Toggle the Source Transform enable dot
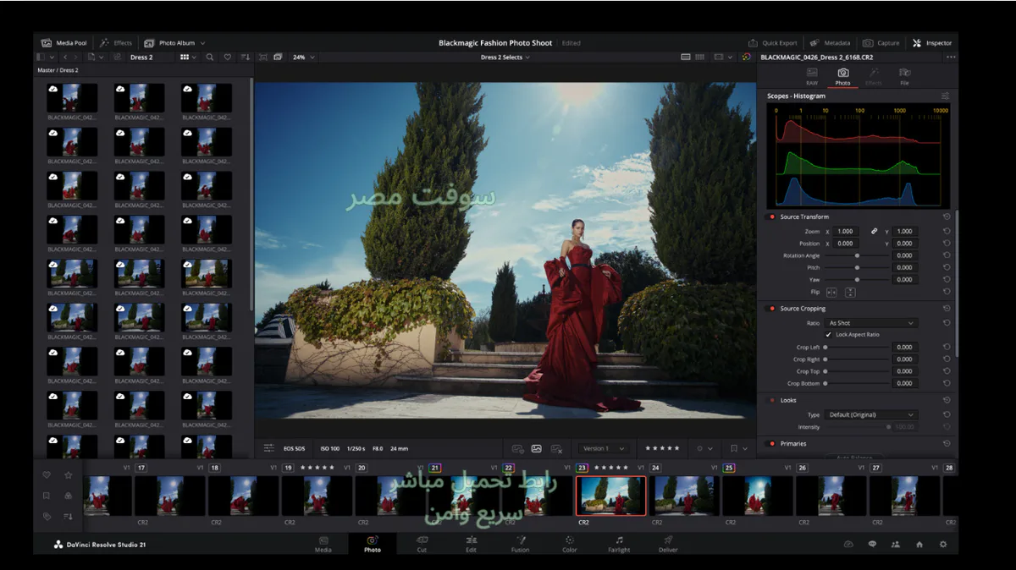 click(x=771, y=217)
